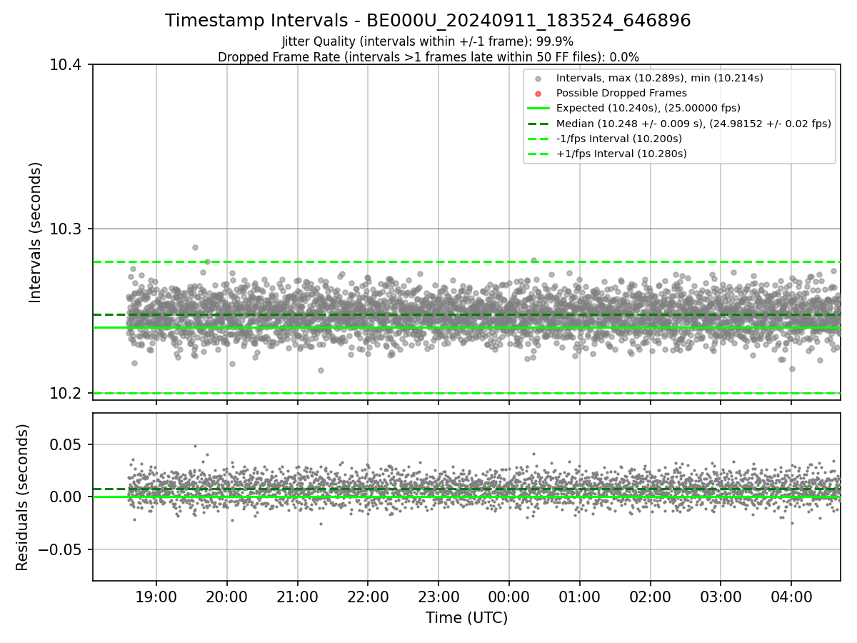Click the solid green line sample beside 'Expected' in legend
Viewport: 857px width, 643px height.
coord(538,109)
